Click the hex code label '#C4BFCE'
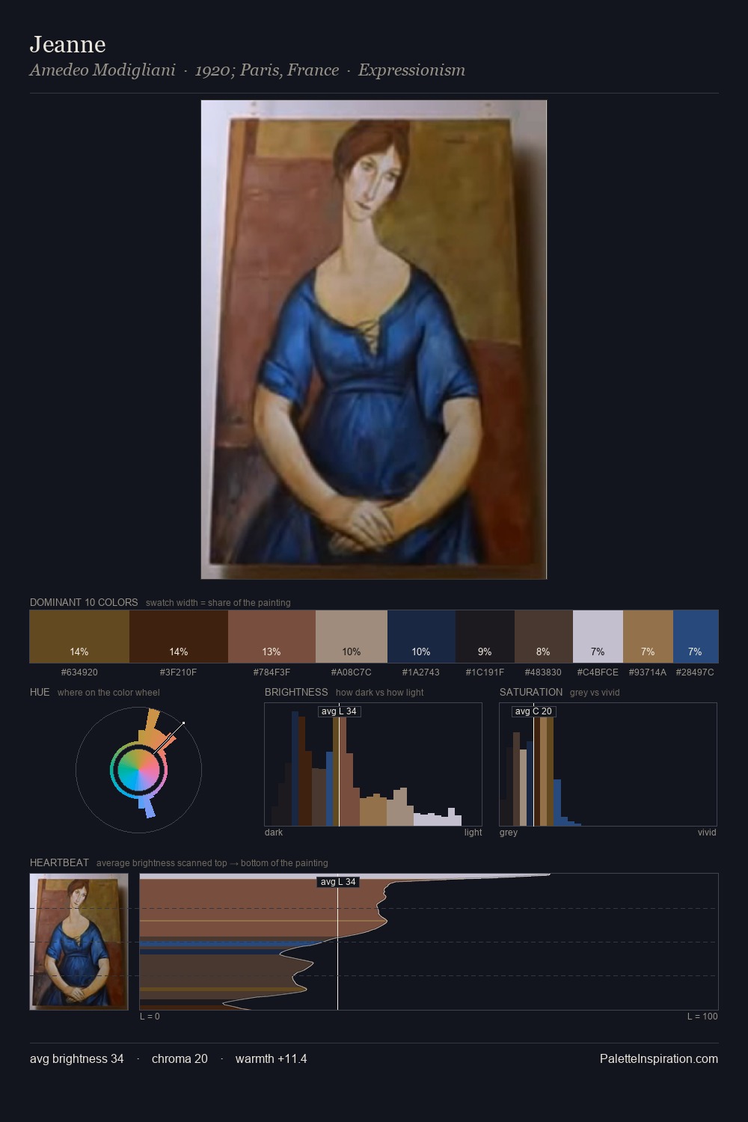Screen dimensions: 748x1122 [x=598, y=672]
